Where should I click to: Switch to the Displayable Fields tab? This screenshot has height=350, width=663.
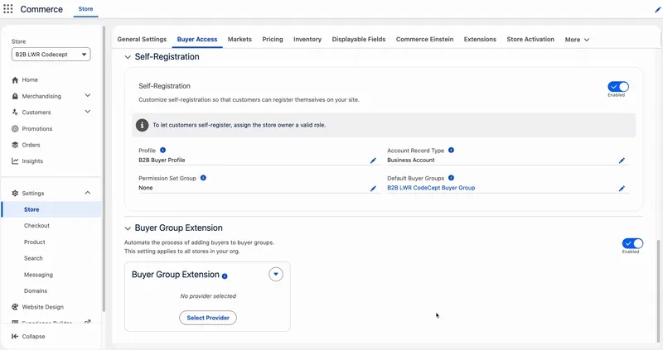coord(359,39)
